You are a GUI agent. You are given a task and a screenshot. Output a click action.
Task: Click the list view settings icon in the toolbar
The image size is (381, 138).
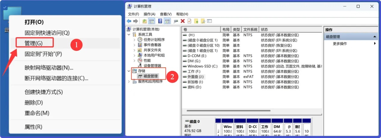(210, 21)
